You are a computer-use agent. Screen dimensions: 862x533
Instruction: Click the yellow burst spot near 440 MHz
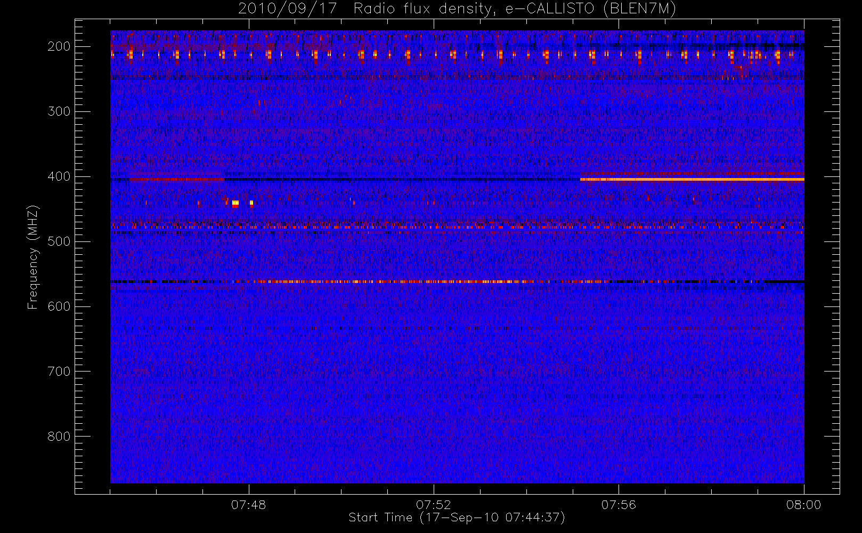click(235, 203)
